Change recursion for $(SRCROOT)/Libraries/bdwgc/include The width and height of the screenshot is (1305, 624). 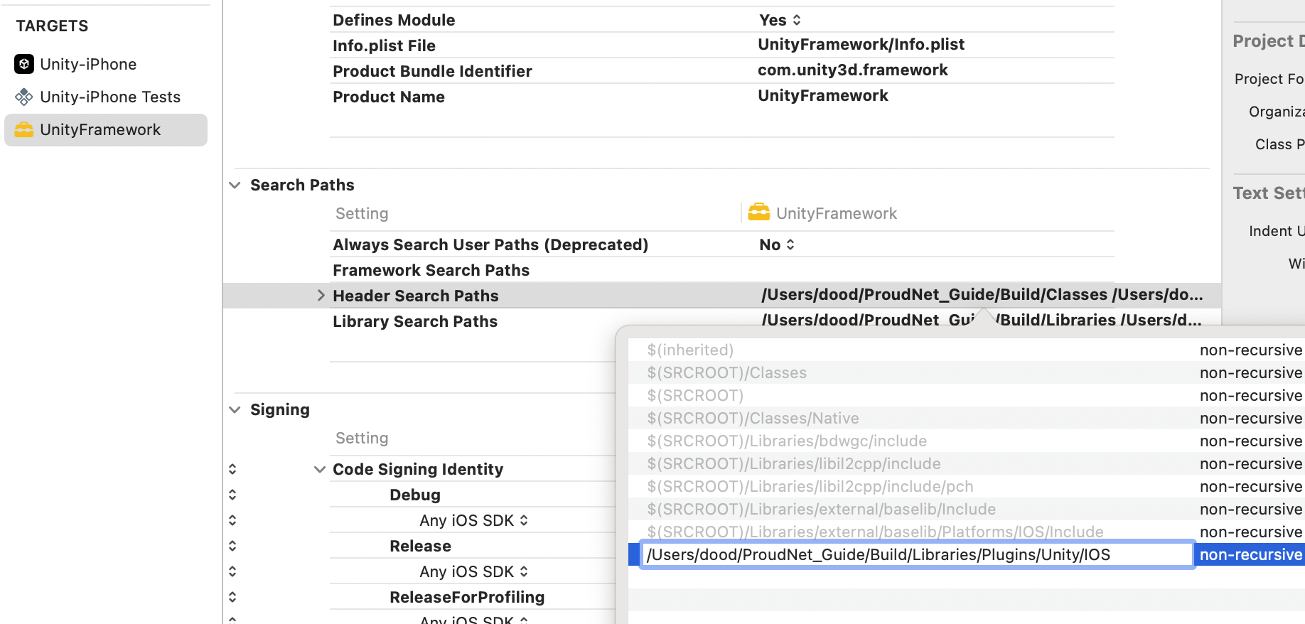[1250, 441]
